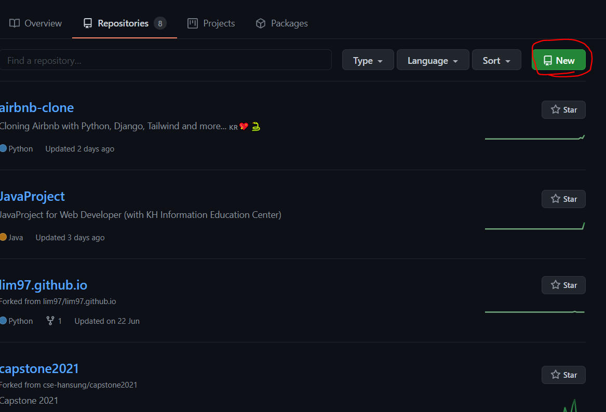Viewport: 606px width, 412px height.
Task: Click the 'Capstone 2021' description text
Action: [29, 401]
